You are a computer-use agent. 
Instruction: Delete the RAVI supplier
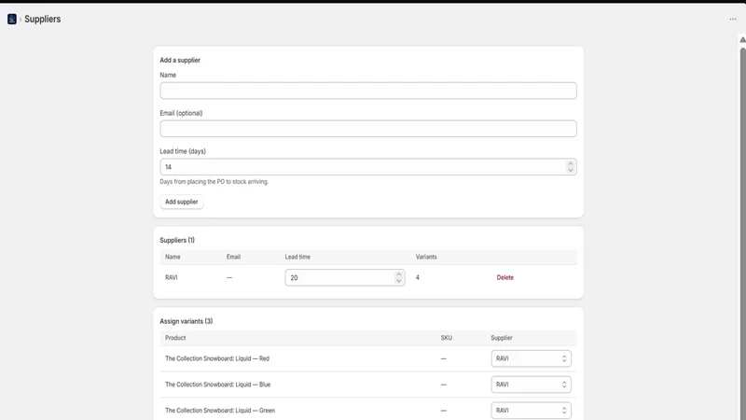coord(504,277)
